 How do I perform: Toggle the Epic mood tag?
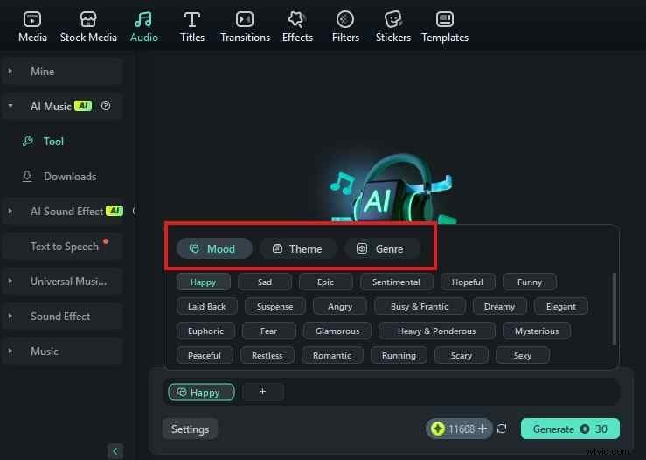[325, 282]
